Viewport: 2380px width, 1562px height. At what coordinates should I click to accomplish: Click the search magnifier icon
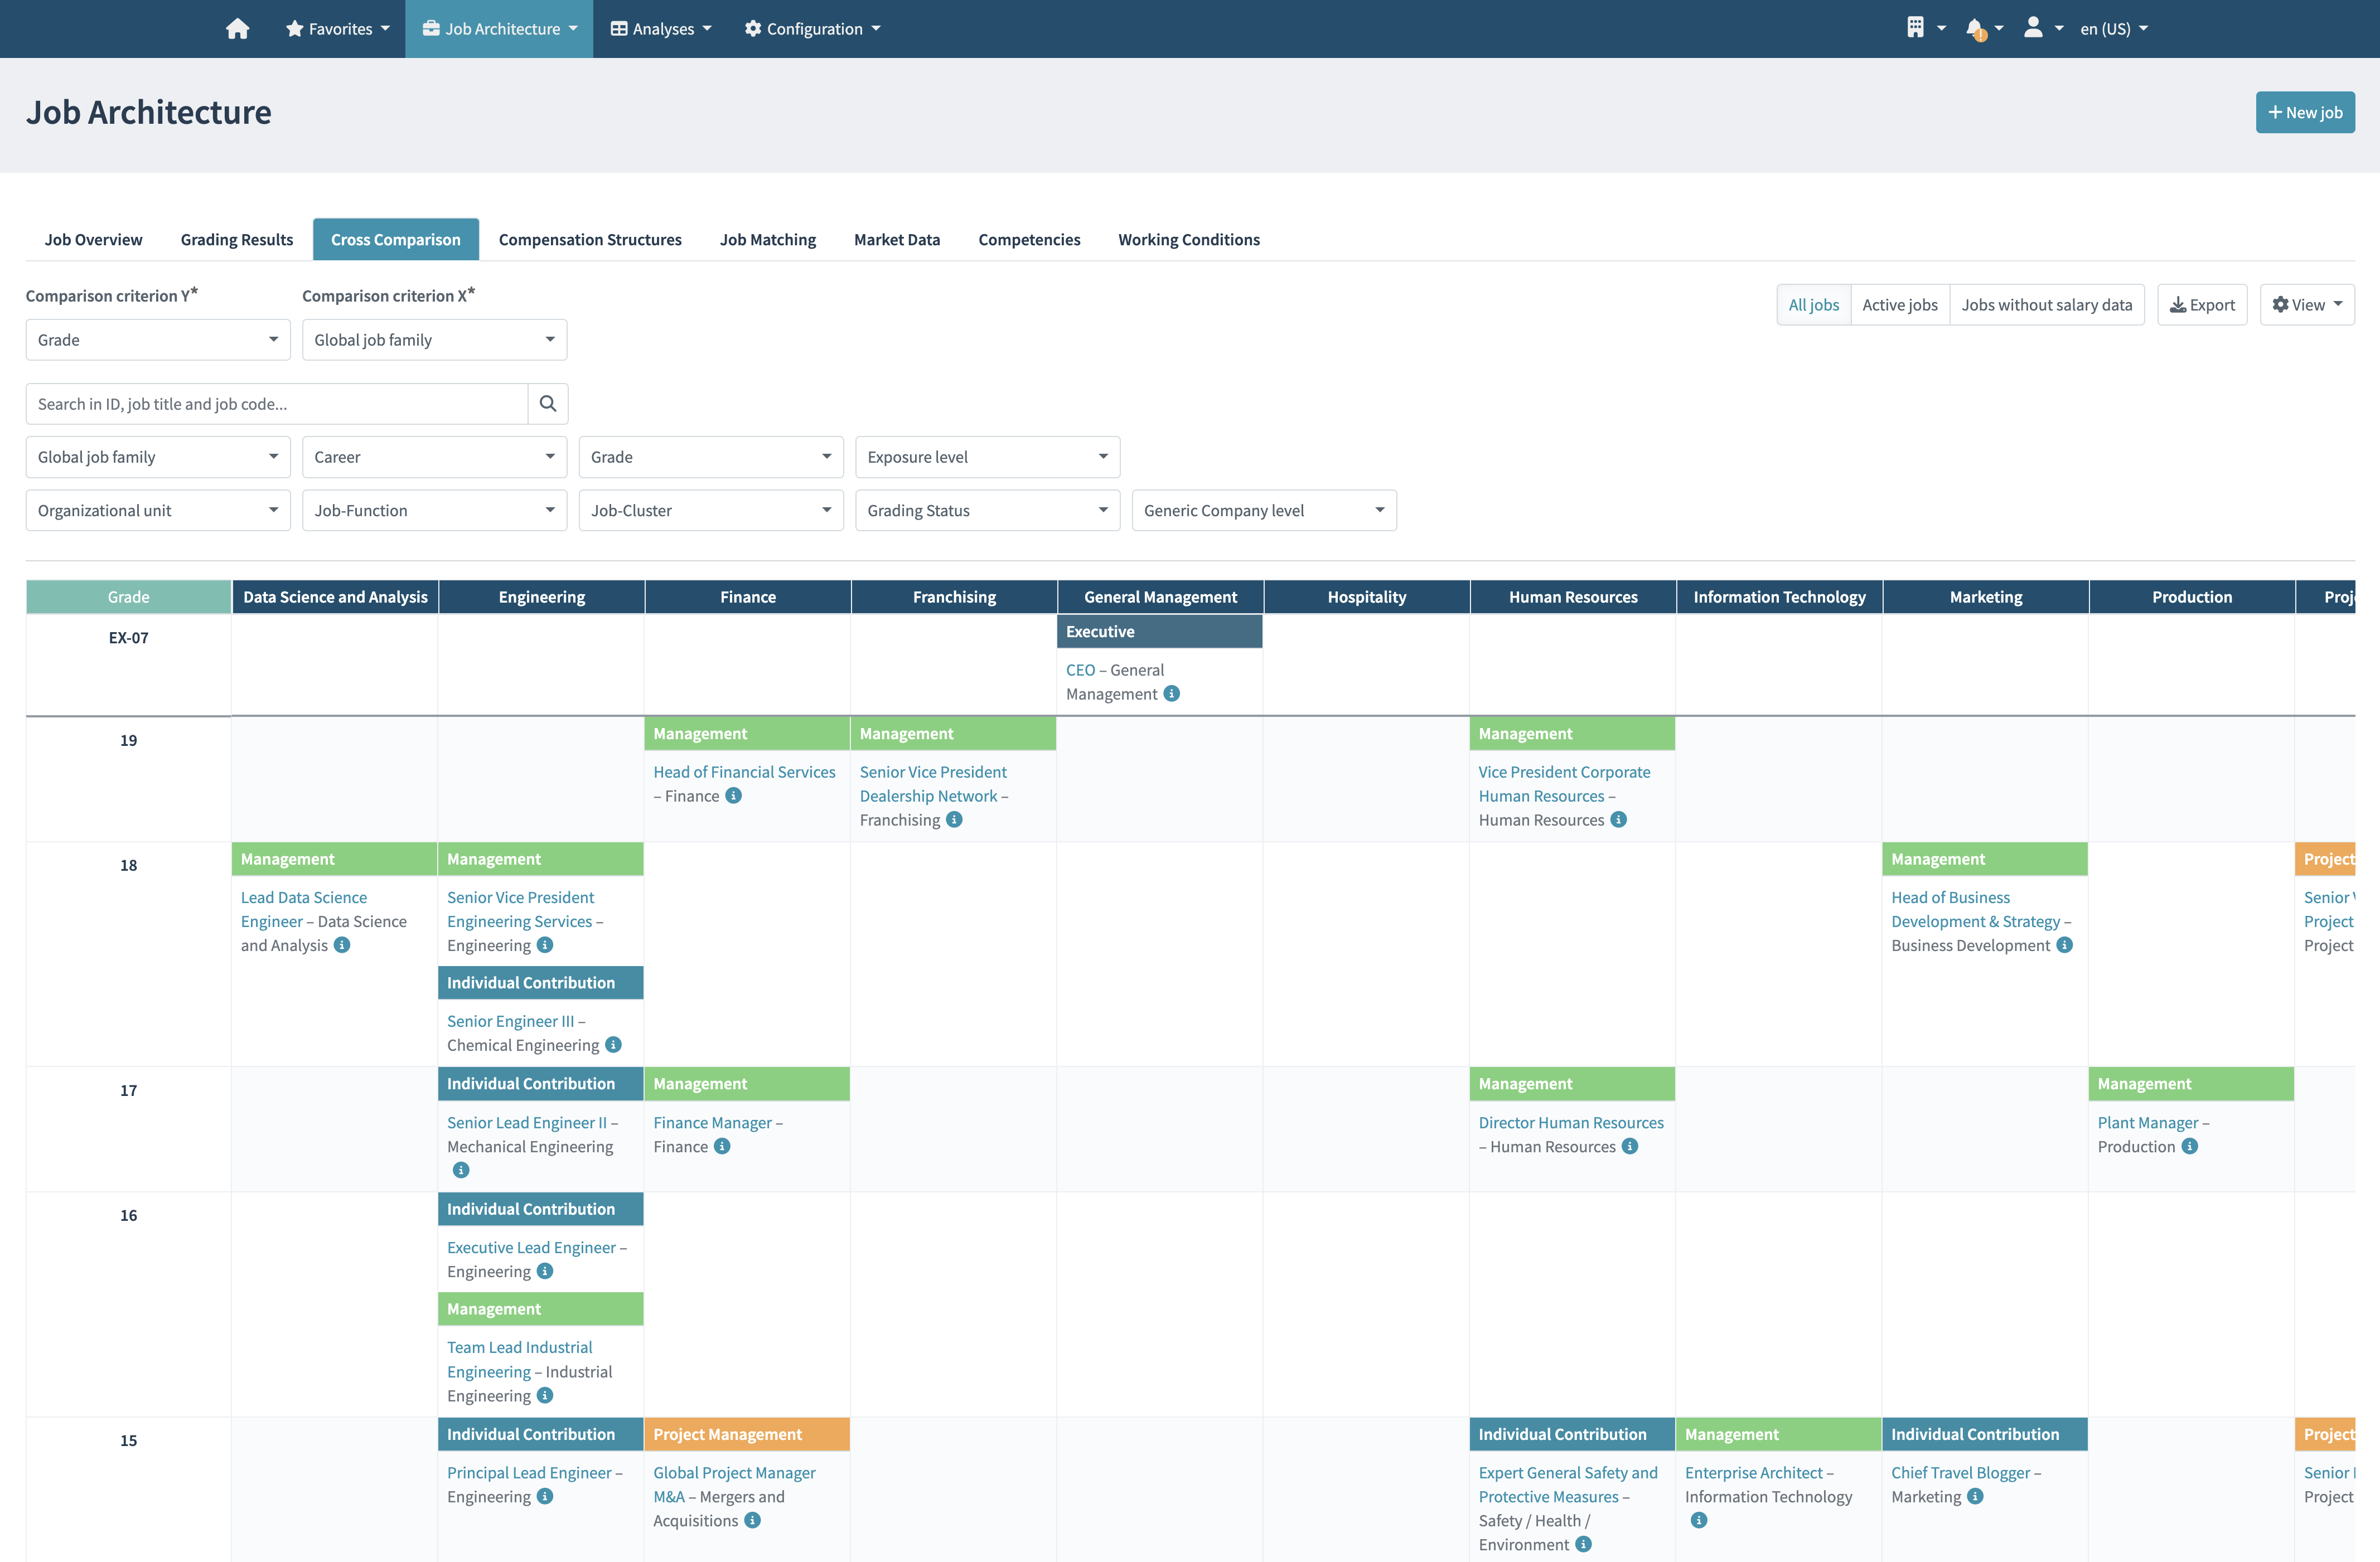(548, 404)
